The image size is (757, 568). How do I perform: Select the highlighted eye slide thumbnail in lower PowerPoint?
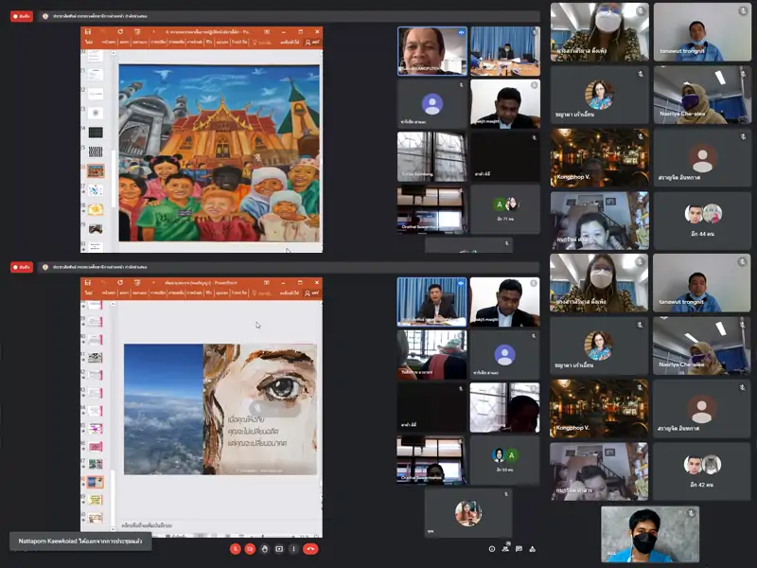click(96, 482)
